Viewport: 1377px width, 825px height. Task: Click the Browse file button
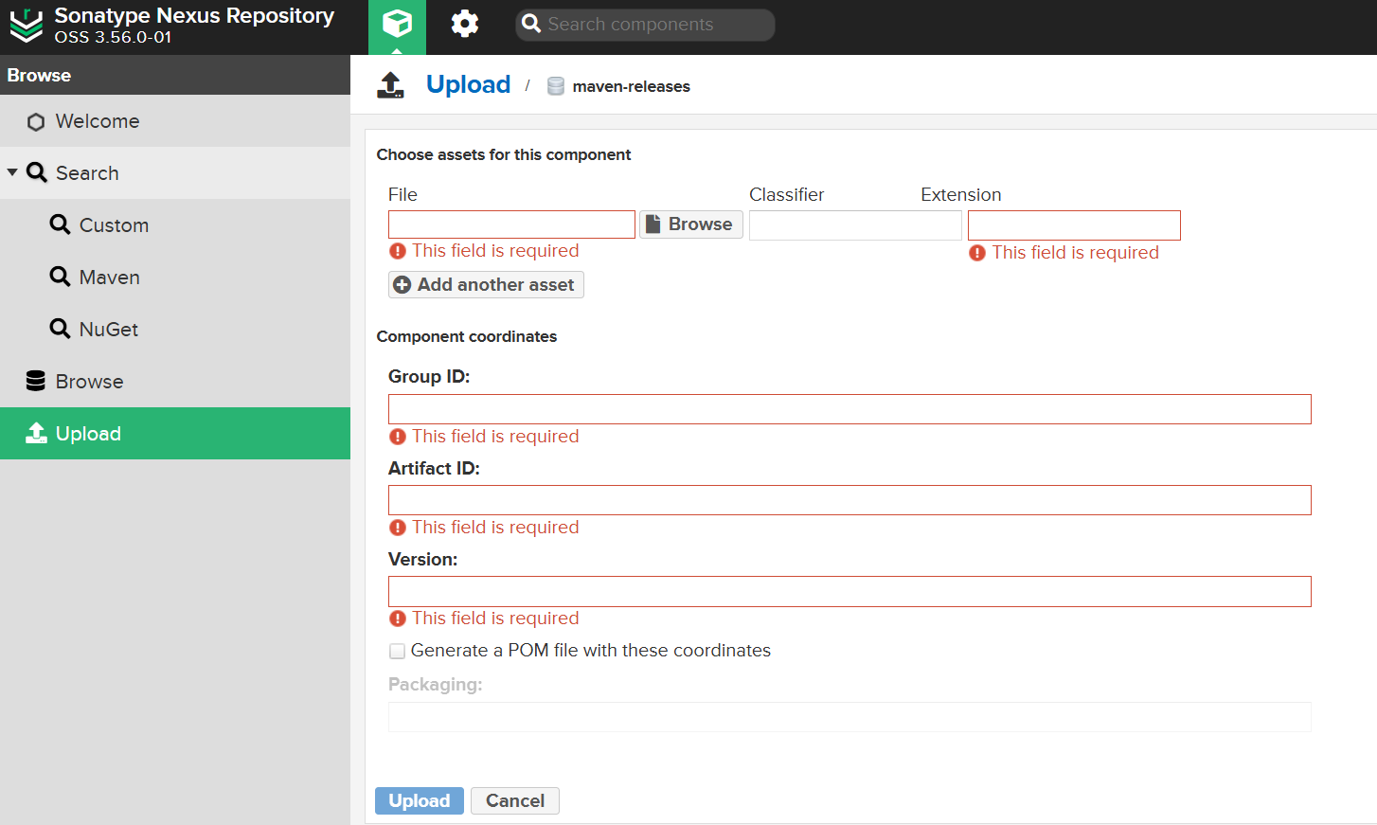691,224
